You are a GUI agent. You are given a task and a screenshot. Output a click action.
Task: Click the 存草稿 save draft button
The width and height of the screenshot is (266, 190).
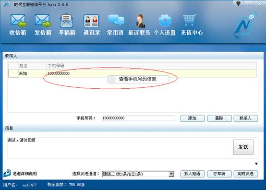pyautogui.click(x=219, y=174)
